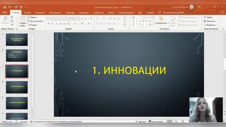Image resolution: width=226 pixels, height=127 pixels.
Task: Expand the shapes gallery with More arrow
Action: (x=153, y=24)
